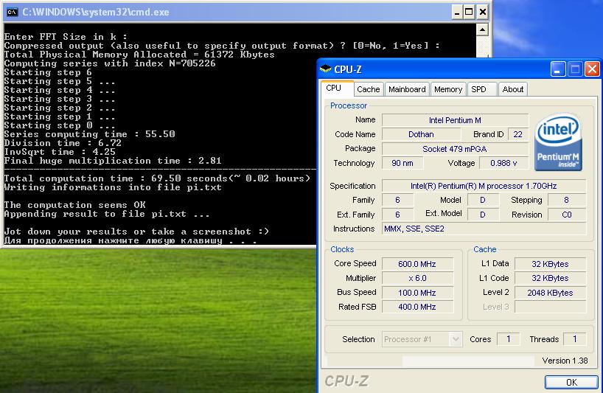Image resolution: width=603 pixels, height=393 pixels.
Task: Click the Ext. Model value 'D'
Action: pos(483,215)
